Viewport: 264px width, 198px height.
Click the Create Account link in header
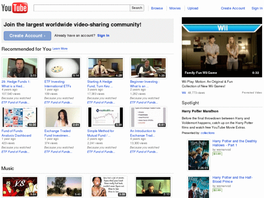point(233,8)
